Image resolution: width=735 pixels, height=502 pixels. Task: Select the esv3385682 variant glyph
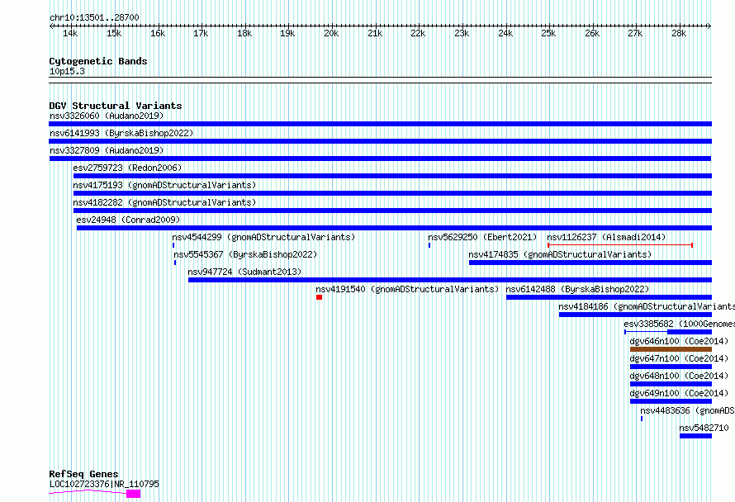tap(668, 332)
